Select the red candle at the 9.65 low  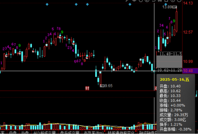101,79
